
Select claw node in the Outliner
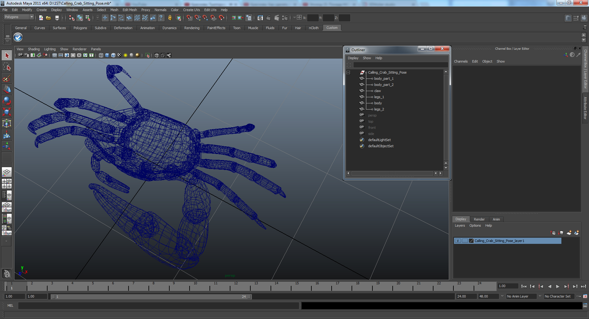(377, 91)
